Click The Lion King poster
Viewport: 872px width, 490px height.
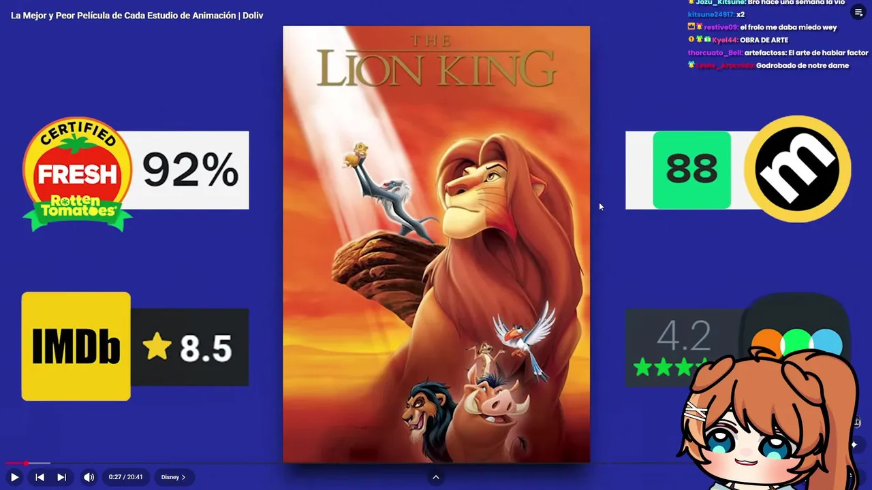[436, 244]
